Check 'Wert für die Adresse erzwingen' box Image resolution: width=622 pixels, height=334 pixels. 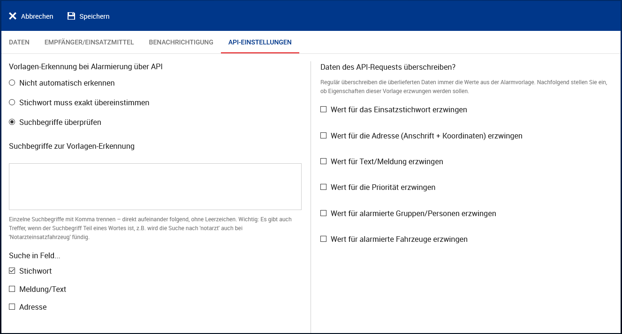pos(323,136)
